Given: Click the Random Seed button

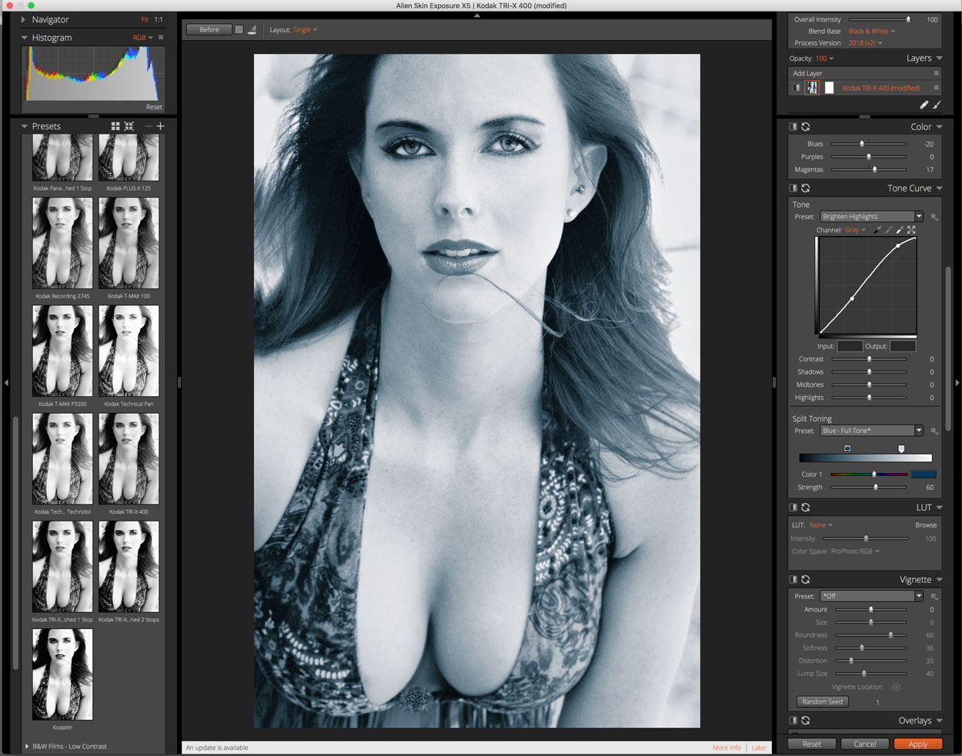Looking at the screenshot, I should (823, 701).
